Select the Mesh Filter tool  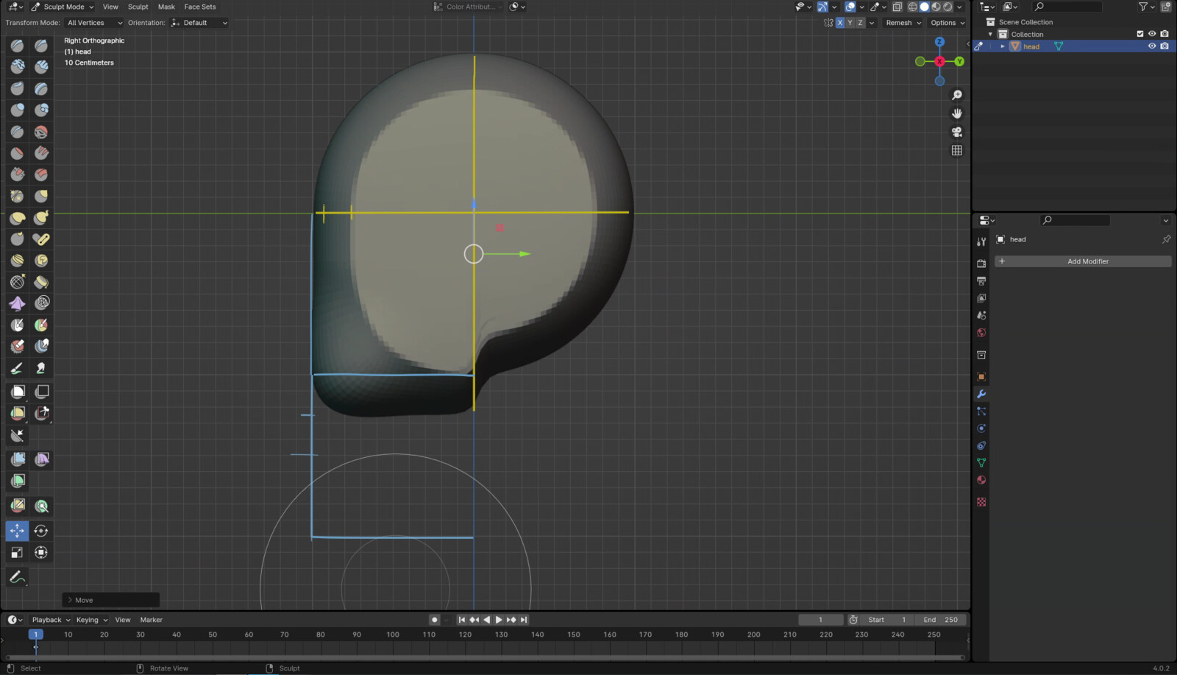[x=17, y=459]
